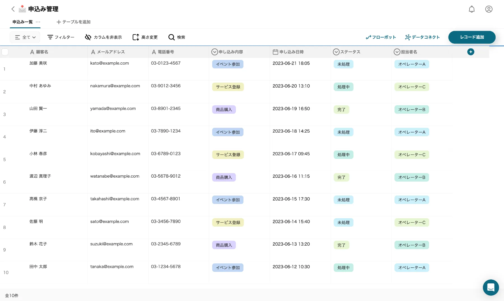Screen dimensions: 504x301
Task: Click テーブルを追加 to add a table
Action: (x=73, y=22)
